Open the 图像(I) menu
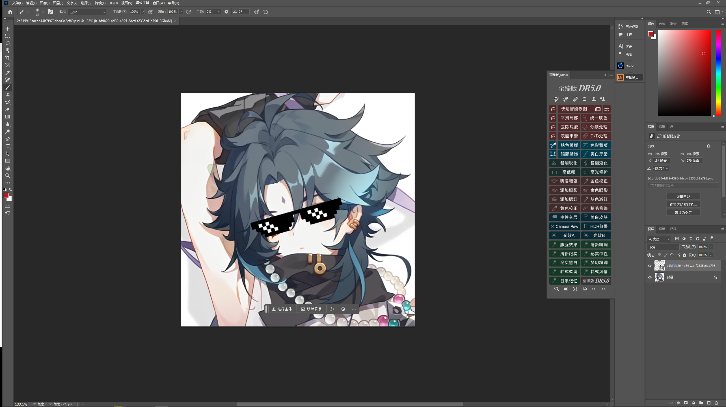The width and height of the screenshot is (726, 407). pyautogui.click(x=44, y=3)
